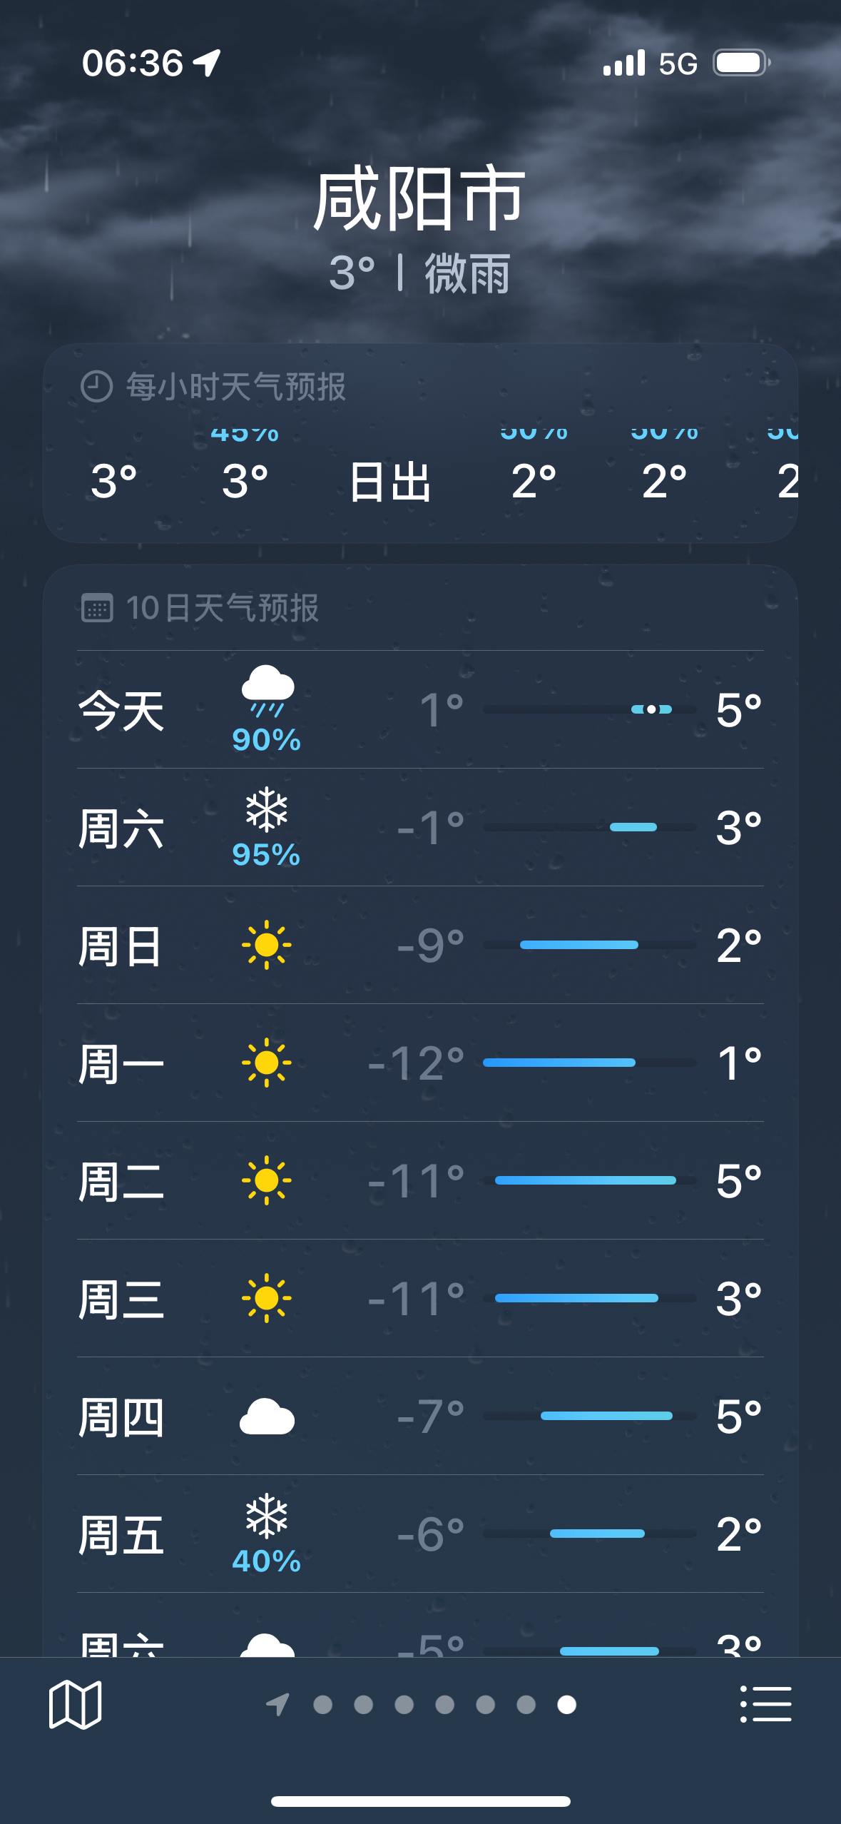Viewport: 841px width, 1824px height.
Task: Tap the calendar icon beside 10日天气预报
Action: [x=97, y=608]
